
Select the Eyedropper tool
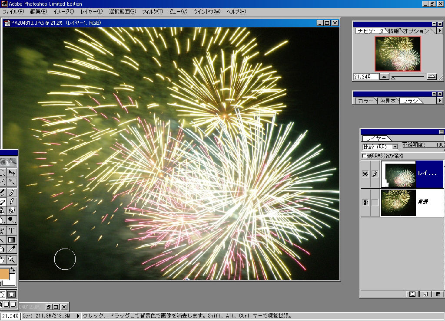12,249
